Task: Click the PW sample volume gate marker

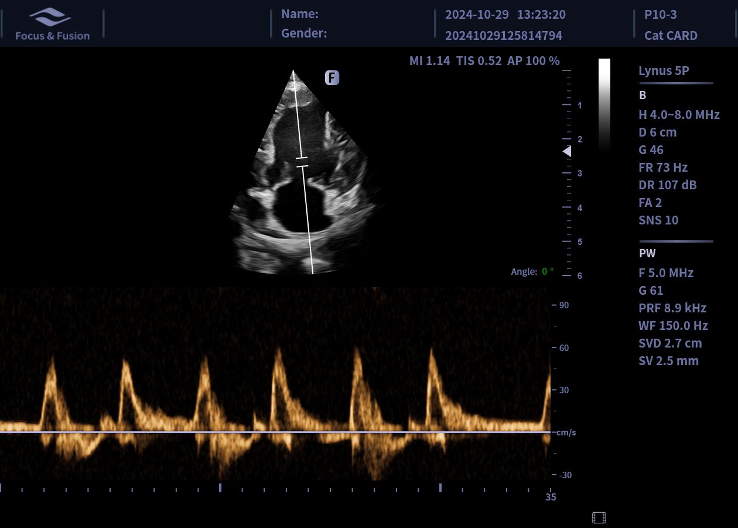Action: pyautogui.click(x=302, y=162)
